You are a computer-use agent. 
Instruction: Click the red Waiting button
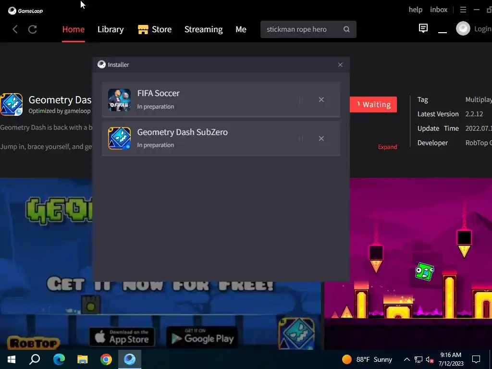tap(373, 104)
